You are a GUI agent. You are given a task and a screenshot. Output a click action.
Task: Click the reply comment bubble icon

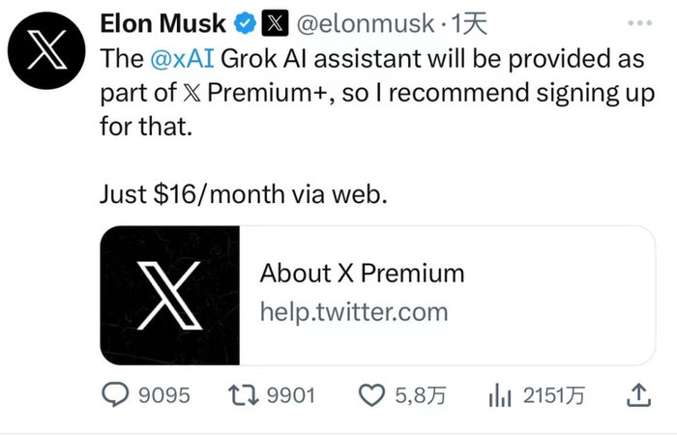click(x=115, y=395)
